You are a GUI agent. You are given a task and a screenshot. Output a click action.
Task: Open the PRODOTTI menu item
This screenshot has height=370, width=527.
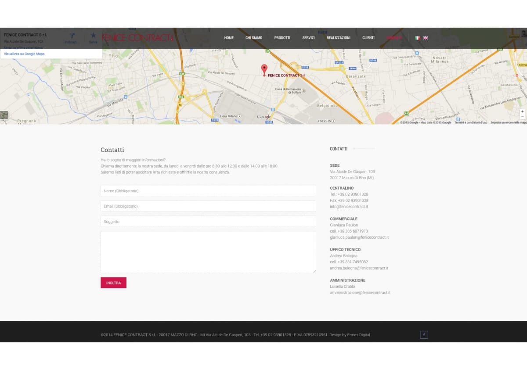pos(282,38)
